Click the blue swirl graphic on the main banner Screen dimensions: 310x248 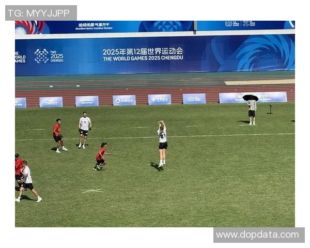pos(252,53)
